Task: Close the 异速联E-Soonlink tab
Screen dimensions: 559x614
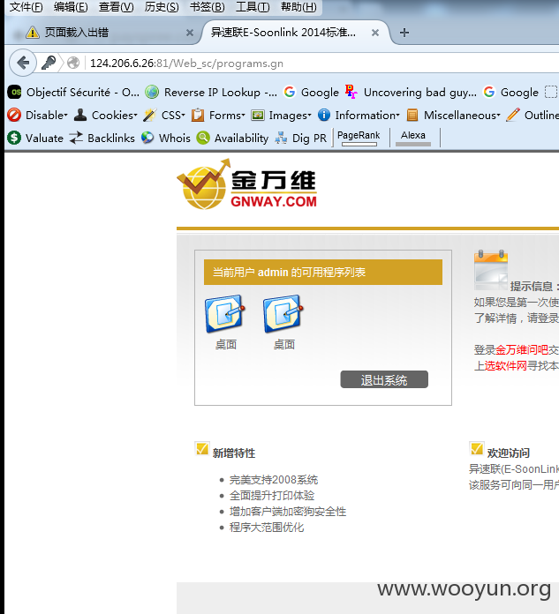Action: pos(375,33)
